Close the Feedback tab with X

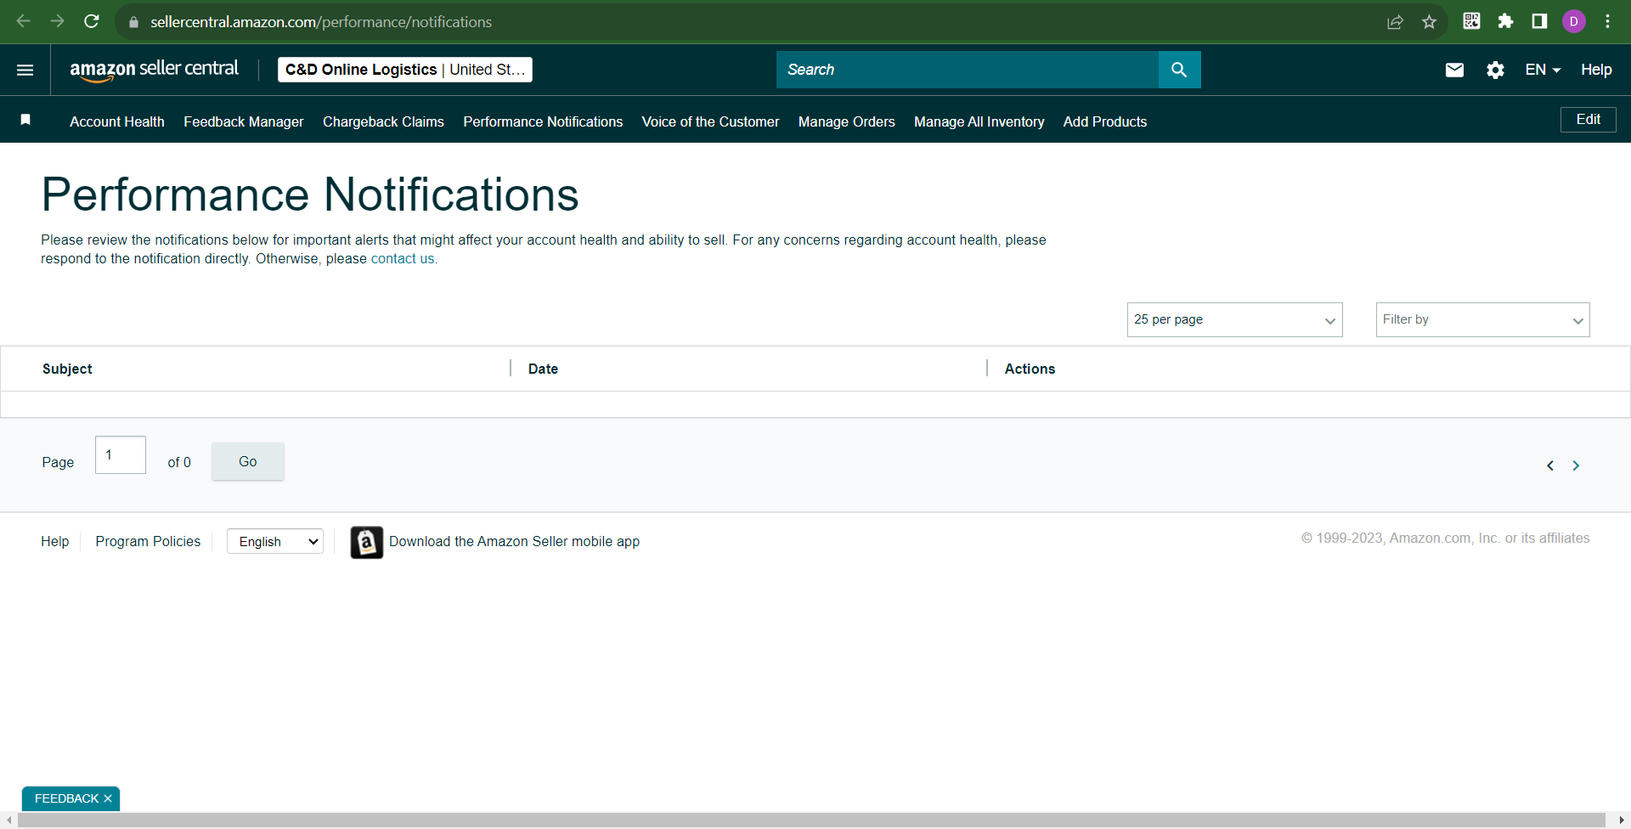pos(108,798)
